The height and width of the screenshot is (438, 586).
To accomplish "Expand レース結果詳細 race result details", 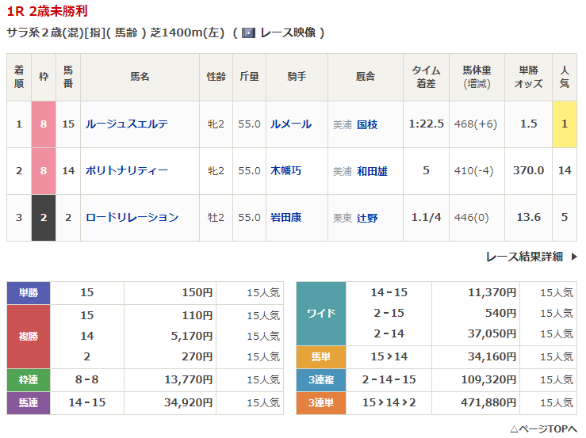I will point(523,257).
